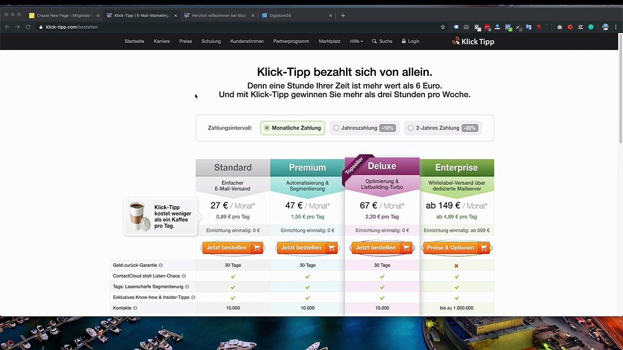Click info icon next to ContactCloud statt Listen-Chaos
623x350 pixels.
click(x=183, y=276)
